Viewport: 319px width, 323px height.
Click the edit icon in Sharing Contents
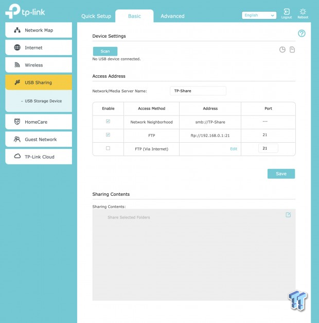point(288,215)
